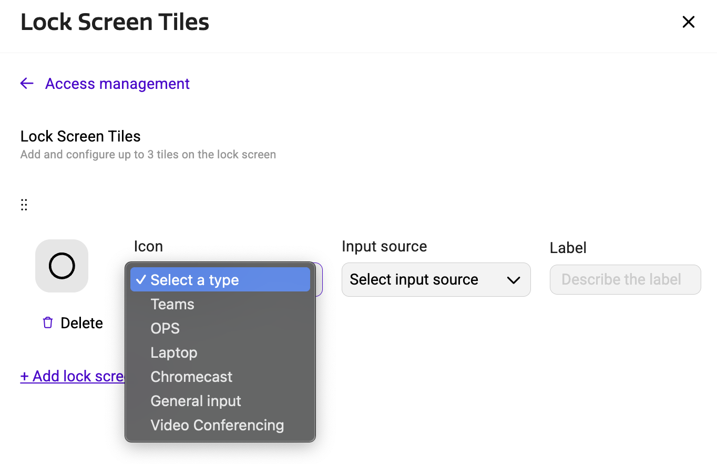Image resolution: width=717 pixels, height=464 pixels.
Task: Close the Lock Screen Tiles dialog
Action: tap(688, 22)
